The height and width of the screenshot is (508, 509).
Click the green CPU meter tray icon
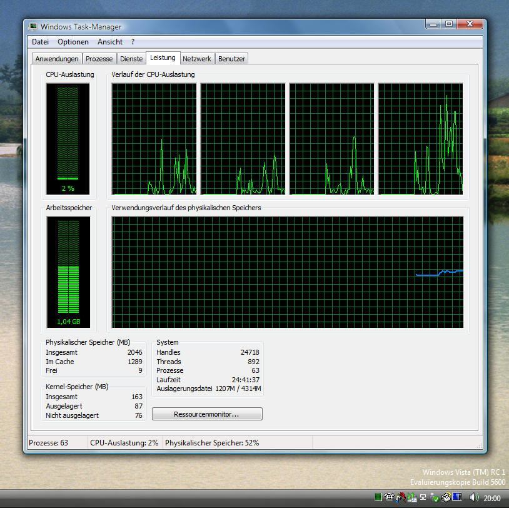pos(378,497)
